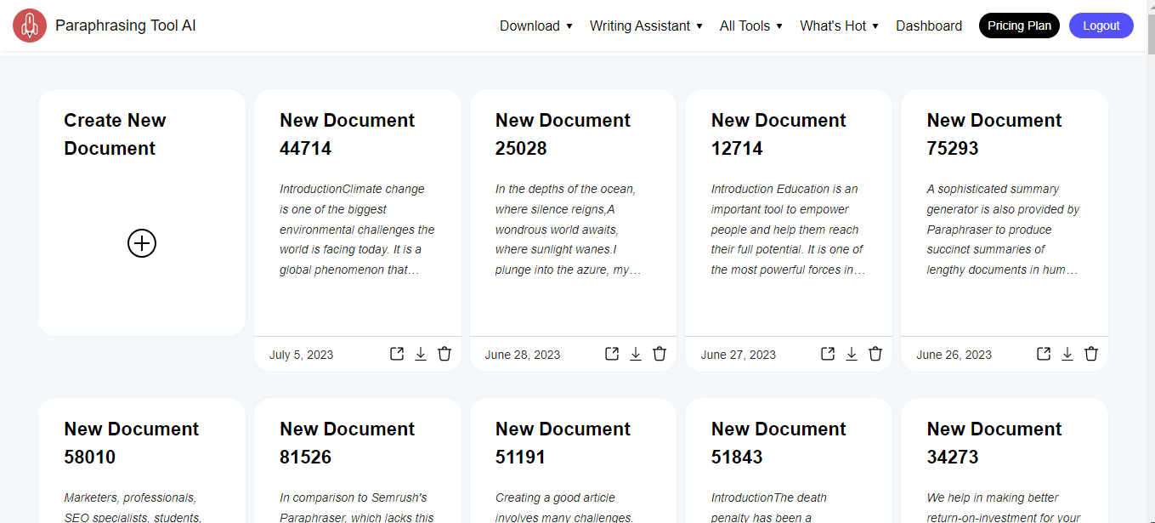Delete New Document 75293
Image resolution: width=1155 pixels, height=523 pixels.
(1091, 354)
